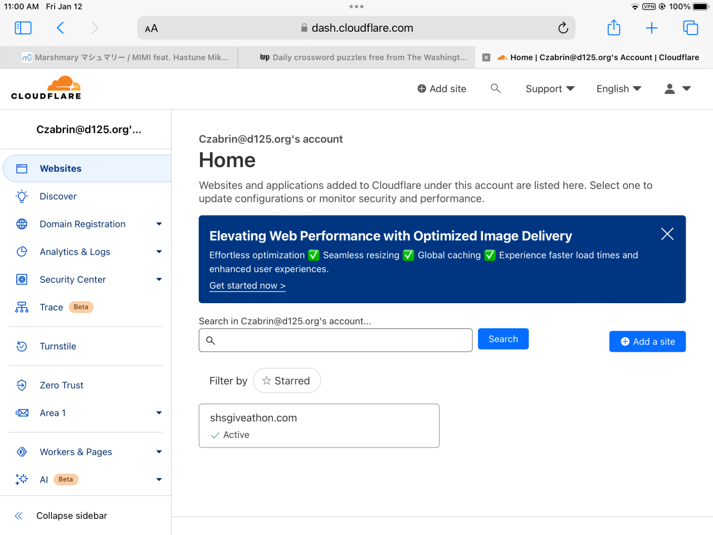Click the AI sparkle icon
Image resolution: width=713 pixels, height=535 pixels.
coord(22,479)
